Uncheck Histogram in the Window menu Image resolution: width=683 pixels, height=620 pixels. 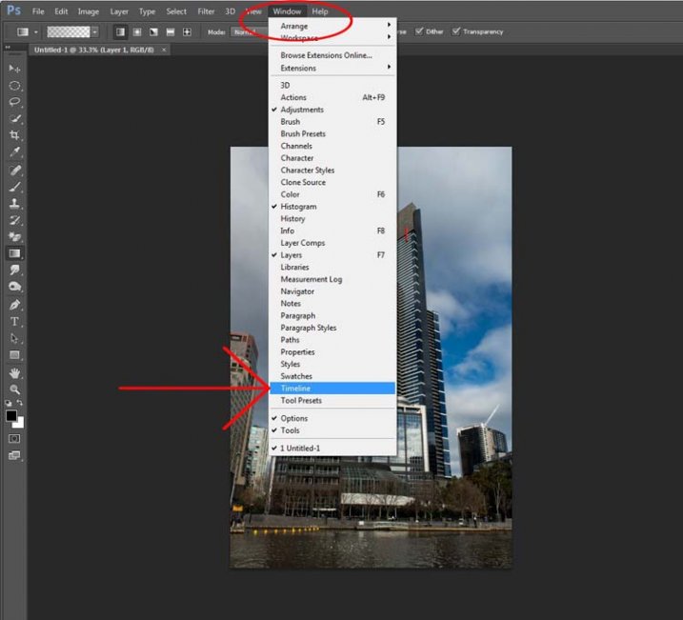tap(298, 207)
